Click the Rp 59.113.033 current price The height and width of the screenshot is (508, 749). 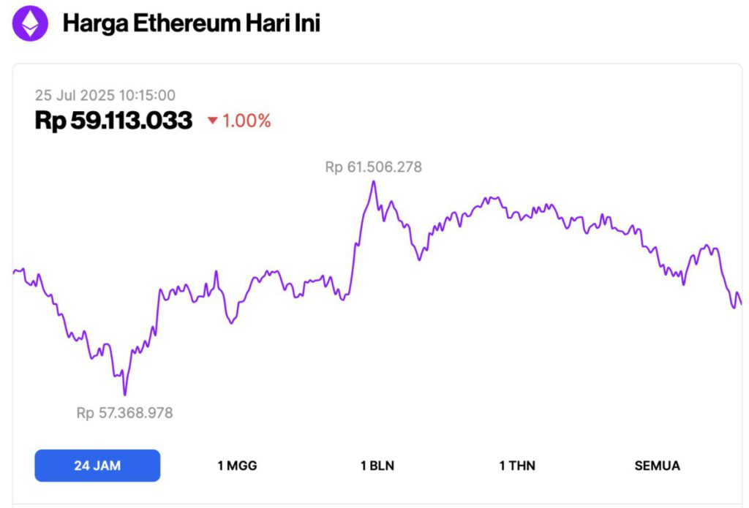tap(113, 120)
